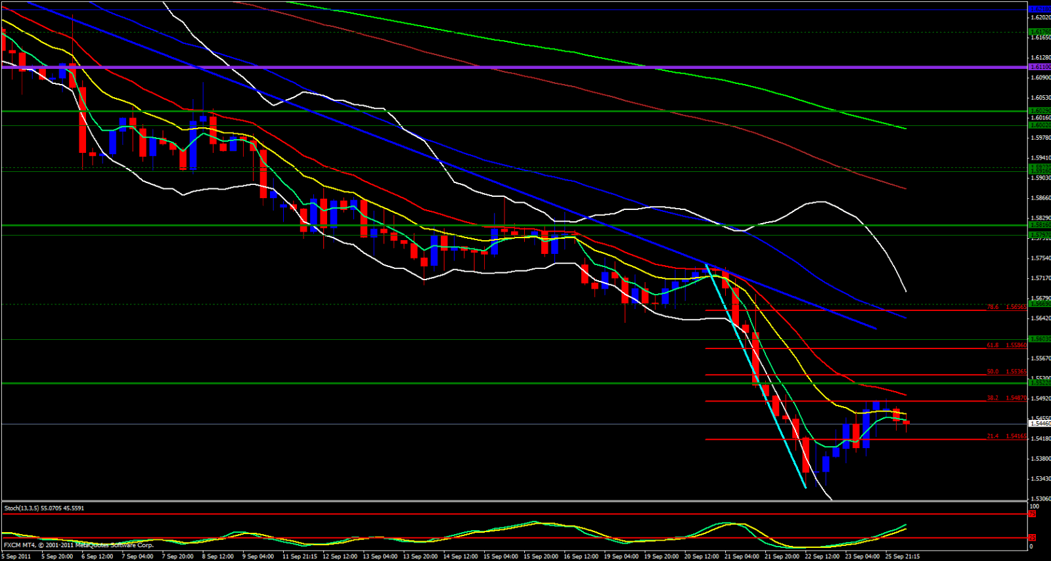1051x561 pixels.
Task: Click the FXCM MT4 MetaQuotes copyright text
Action: (79, 545)
